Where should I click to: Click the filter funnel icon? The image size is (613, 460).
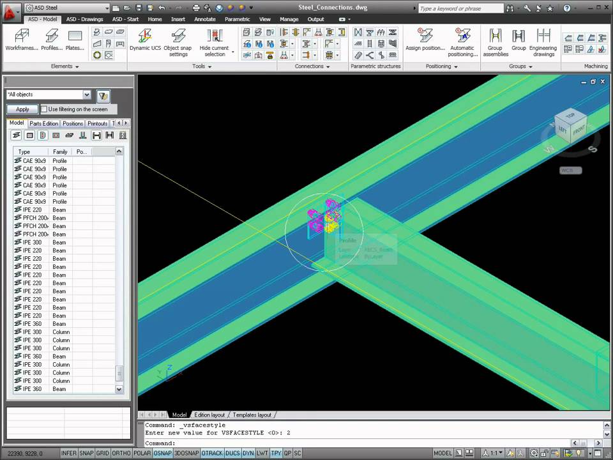point(103,96)
